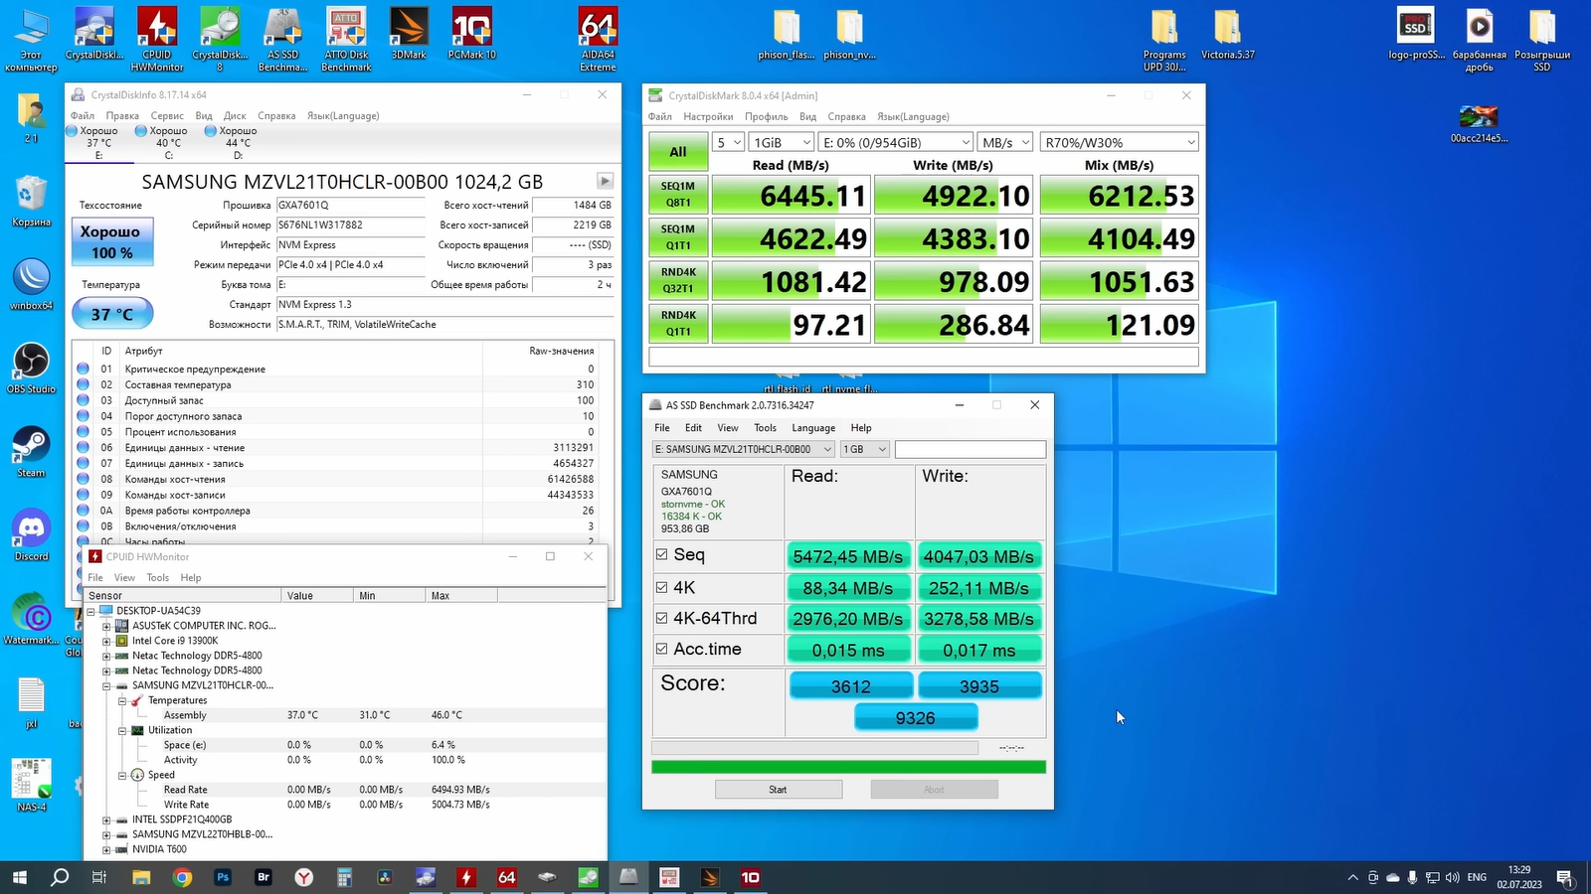Screen dimensions: 1591x894
Task: Open the 3DMark desktop shortcut
Action: [x=409, y=33]
